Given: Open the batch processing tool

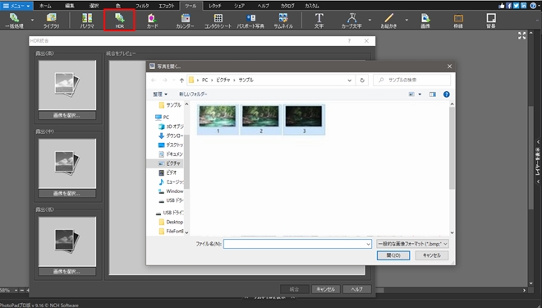Looking at the screenshot, I should [x=15, y=20].
